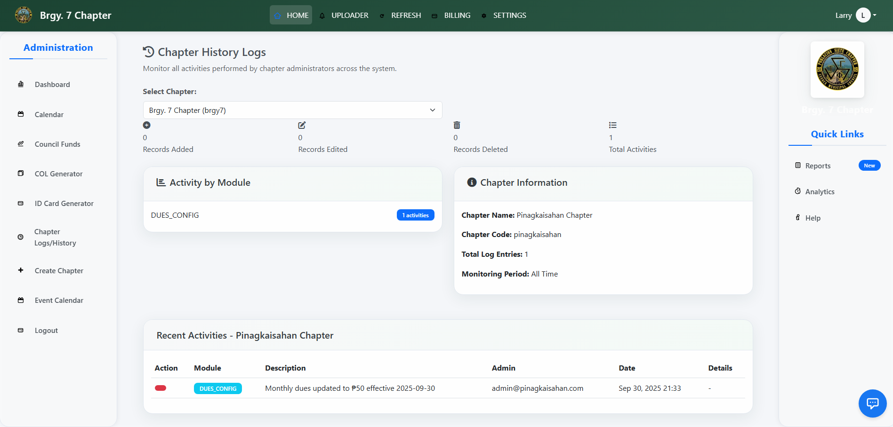
Task: Select UPLOADER in the top bar
Action: [344, 15]
